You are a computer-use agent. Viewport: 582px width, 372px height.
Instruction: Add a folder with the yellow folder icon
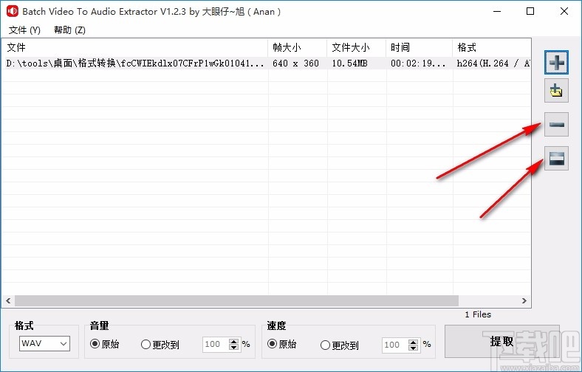pyautogui.click(x=556, y=90)
